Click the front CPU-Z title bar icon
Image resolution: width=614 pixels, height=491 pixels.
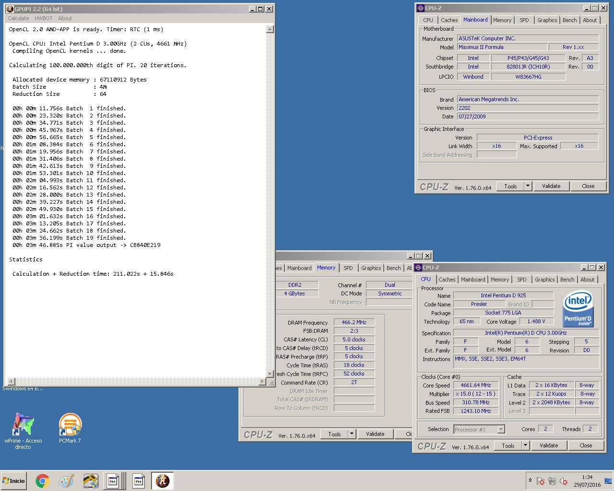(x=418, y=268)
